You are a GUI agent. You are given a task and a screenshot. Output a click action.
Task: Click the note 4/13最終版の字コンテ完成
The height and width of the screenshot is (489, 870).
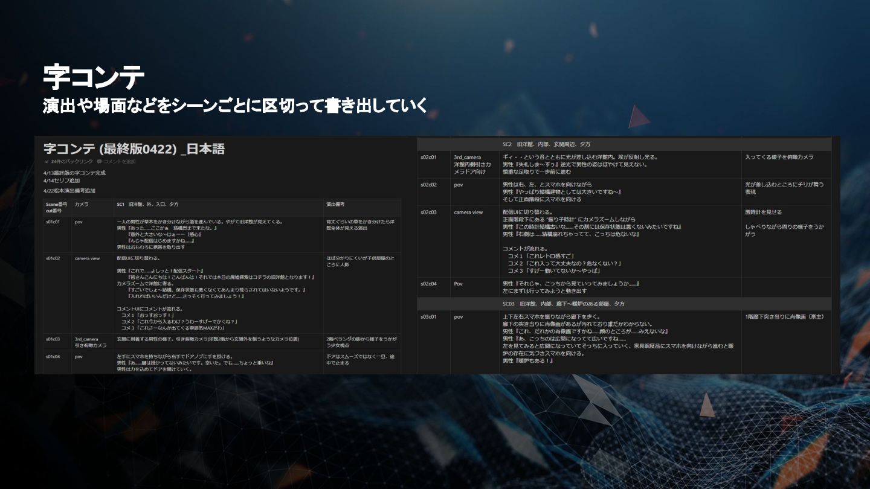click(x=74, y=173)
